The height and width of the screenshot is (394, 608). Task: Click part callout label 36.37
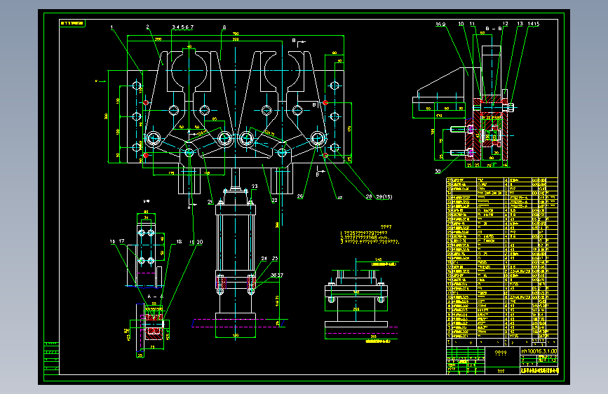(277, 276)
